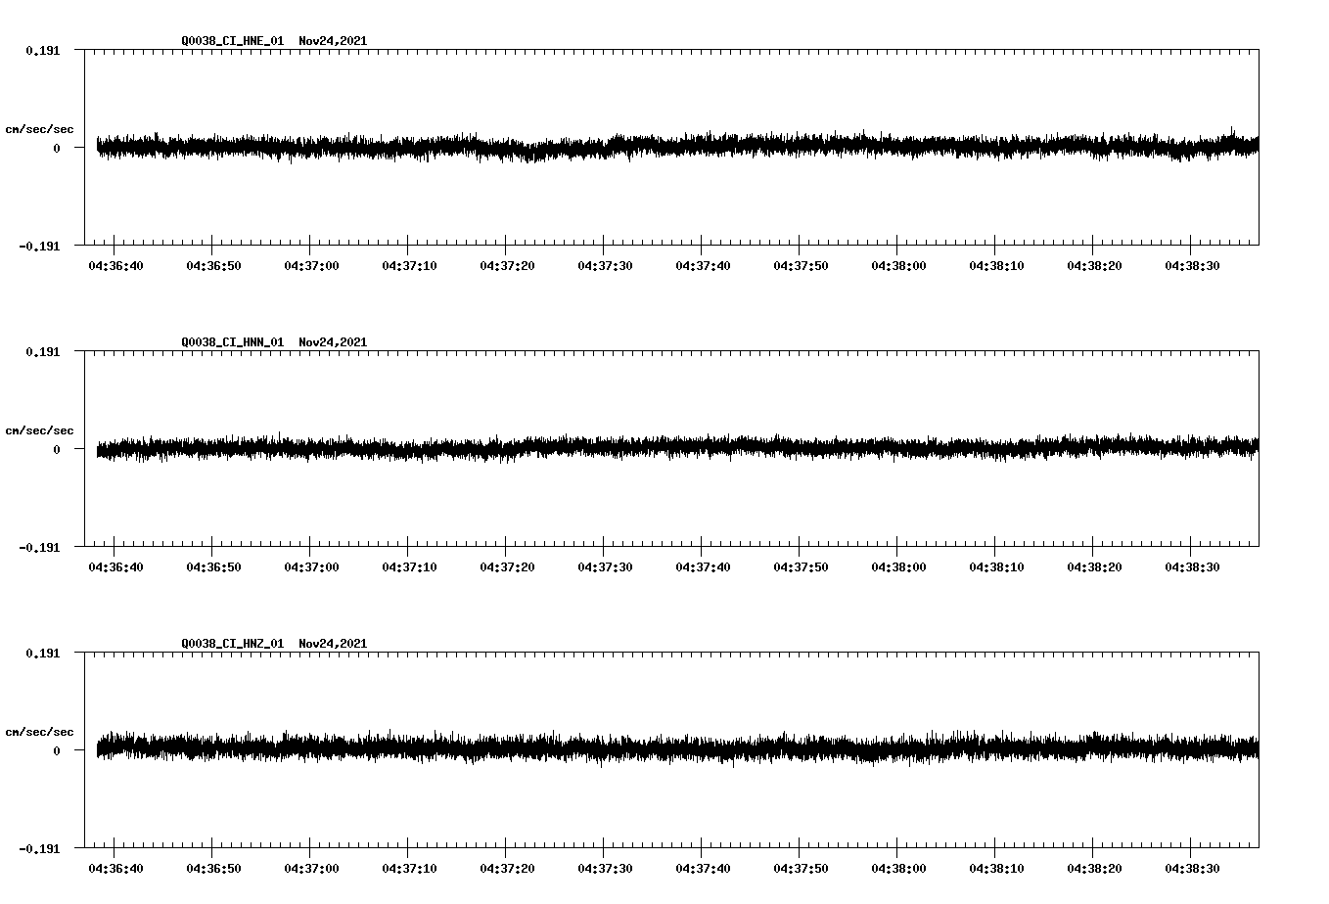Screen dimensions: 1329x904
Task: Click 04:38:30 tick label on HNZ plot
Action: 1192,869
